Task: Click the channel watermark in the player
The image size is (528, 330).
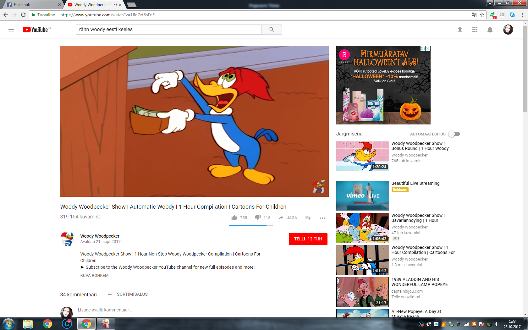Action: [x=319, y=187]
